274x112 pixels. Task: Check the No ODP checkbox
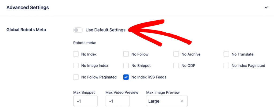(176, 66)
